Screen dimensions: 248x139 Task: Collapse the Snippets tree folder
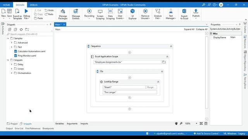click(x=8, y=60)
